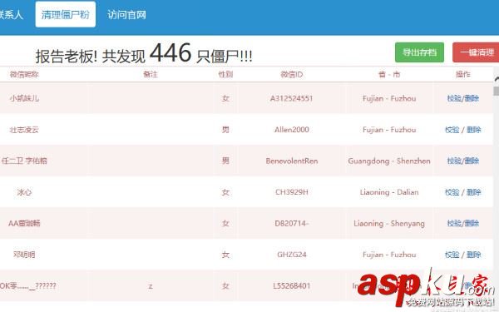Click the nickname in the A312524551 row

[x=24, y=98]
